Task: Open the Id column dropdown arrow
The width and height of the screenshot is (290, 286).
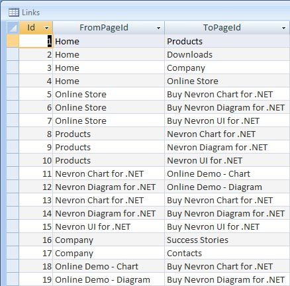Action: pos(46,28)
